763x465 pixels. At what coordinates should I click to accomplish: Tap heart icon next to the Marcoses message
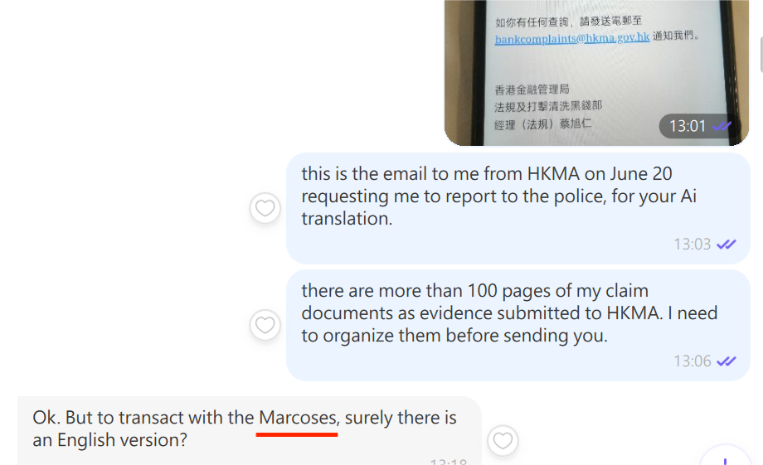(503, 440)
